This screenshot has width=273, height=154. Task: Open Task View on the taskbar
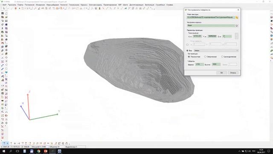pos(17,151)
